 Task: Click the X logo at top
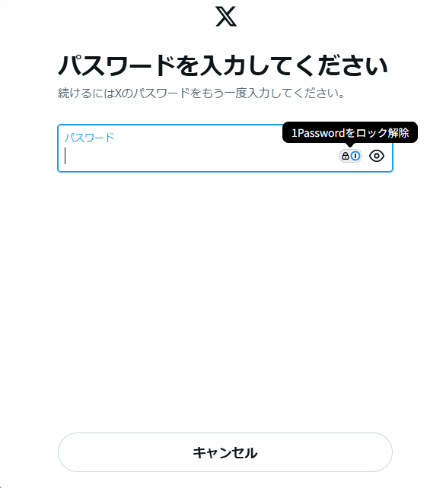(226, 17)
